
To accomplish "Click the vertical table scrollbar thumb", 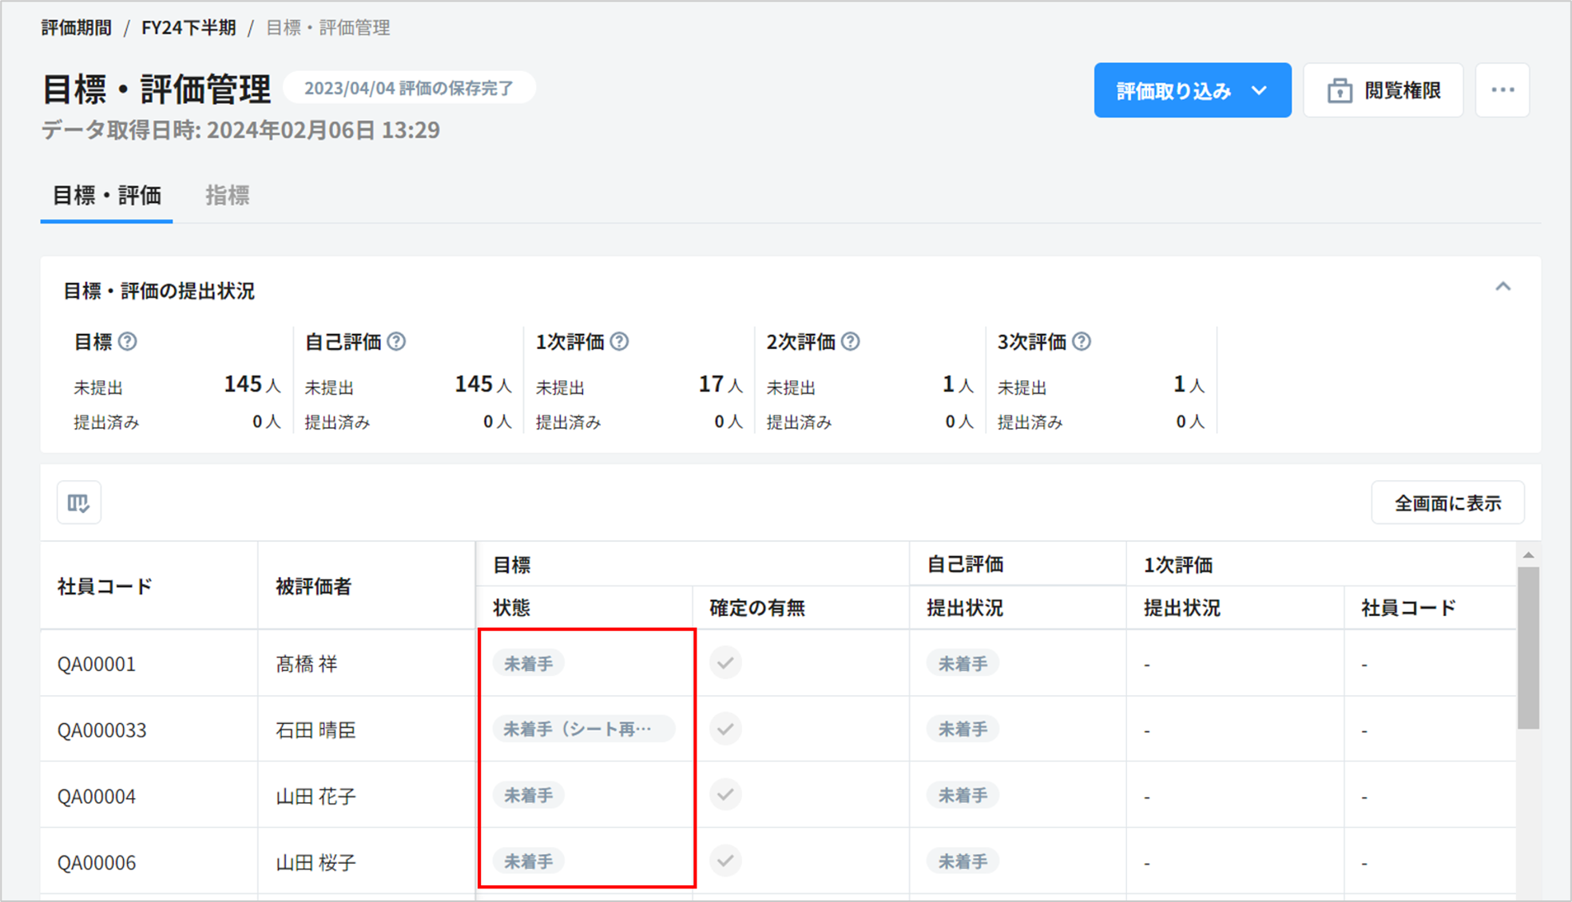I will tap(1528, 647).
